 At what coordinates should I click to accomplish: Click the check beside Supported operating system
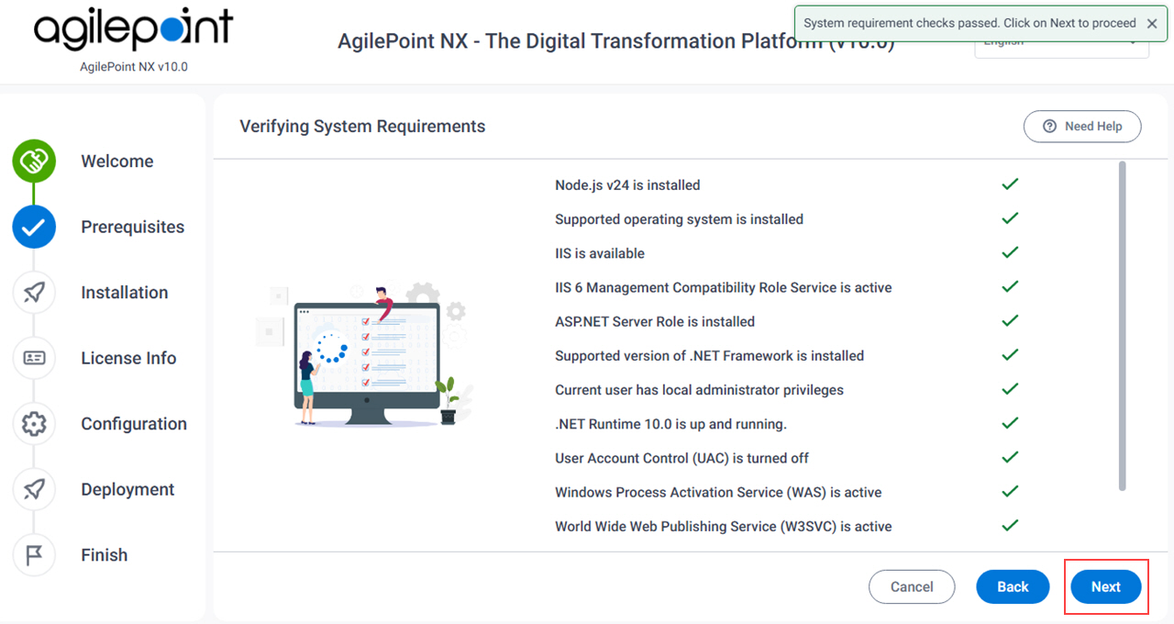tap(1010, 218)
